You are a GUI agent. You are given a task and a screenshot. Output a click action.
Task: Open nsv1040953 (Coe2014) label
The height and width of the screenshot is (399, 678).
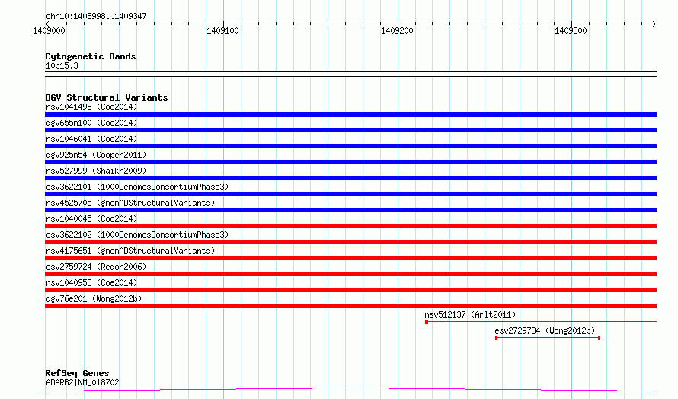point(91,282)
